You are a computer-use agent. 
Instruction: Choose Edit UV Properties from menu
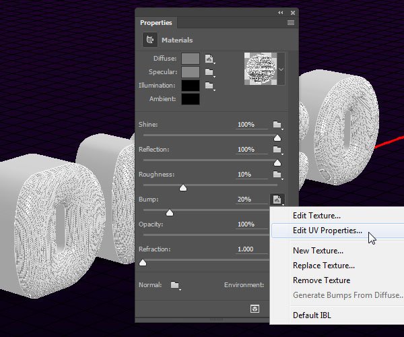(x=327, y=231)
